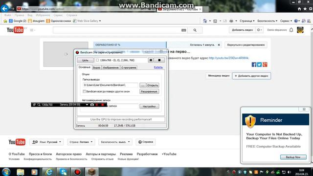Click the IE print toolbar icon

coord(231,21)
